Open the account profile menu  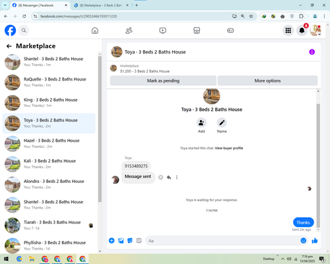tap(315, 30)
